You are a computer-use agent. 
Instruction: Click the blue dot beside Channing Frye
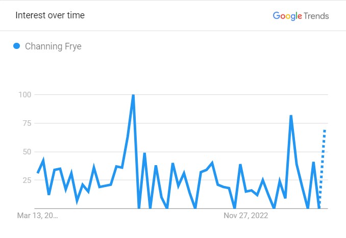point(16,46)
